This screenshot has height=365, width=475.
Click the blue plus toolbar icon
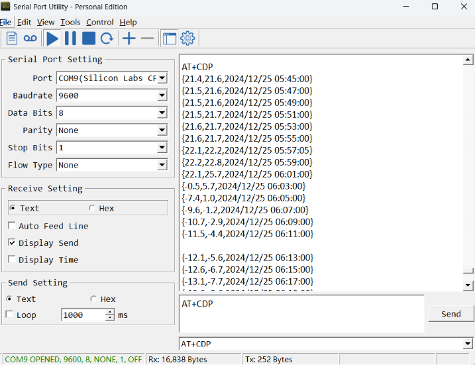tap(129, 38)
